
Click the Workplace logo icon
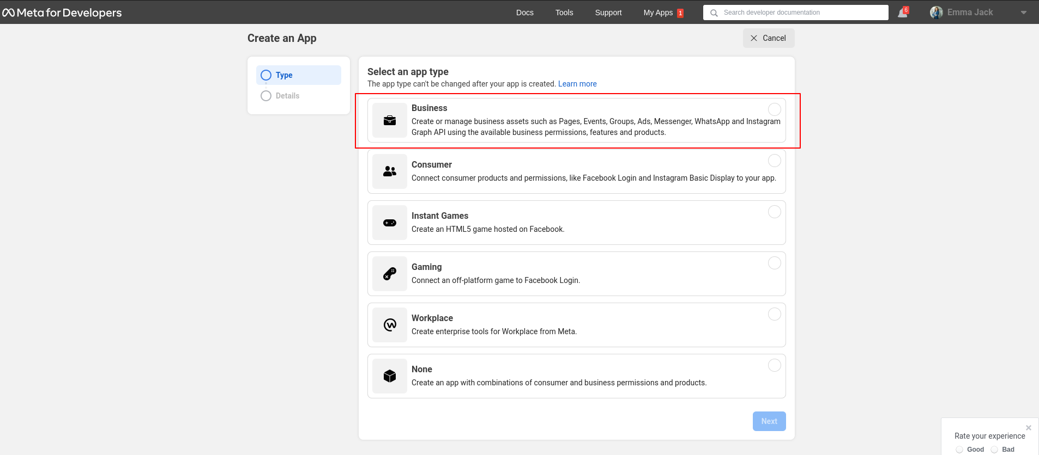point(390,325)
